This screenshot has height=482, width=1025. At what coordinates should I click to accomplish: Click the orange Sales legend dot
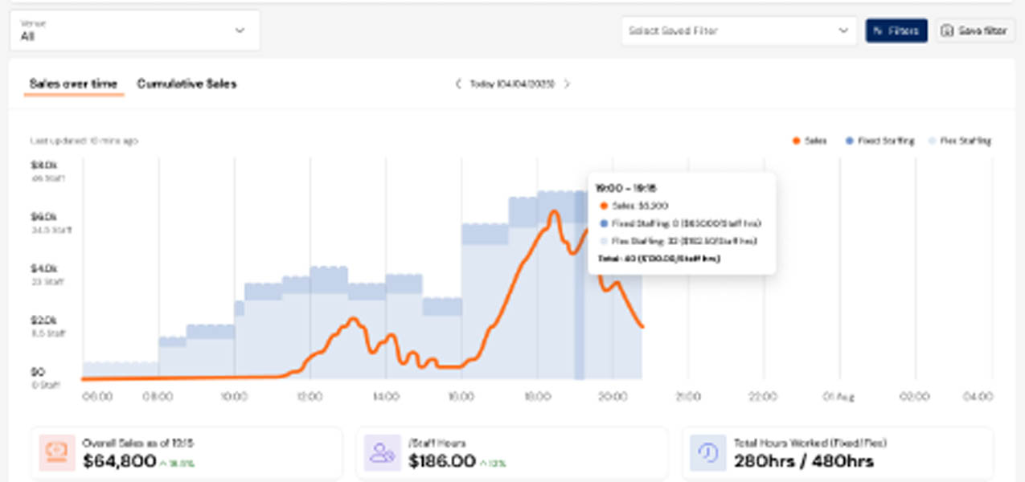(796, 141)
